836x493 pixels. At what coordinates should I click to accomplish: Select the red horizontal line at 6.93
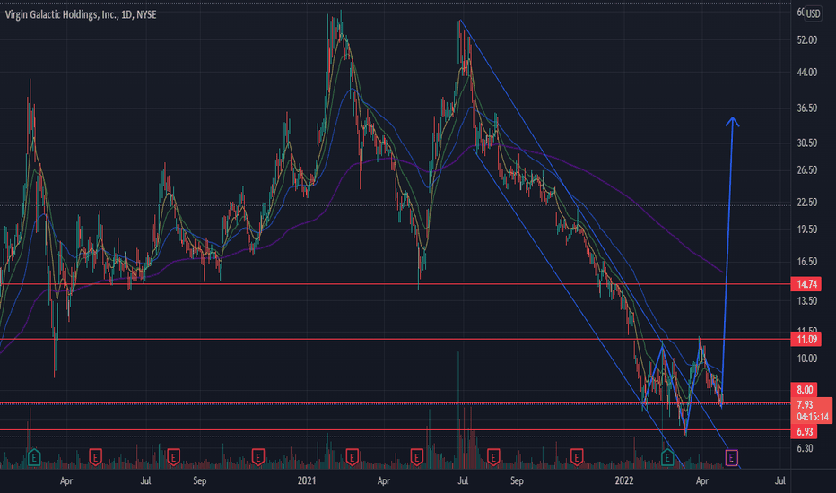395,430
